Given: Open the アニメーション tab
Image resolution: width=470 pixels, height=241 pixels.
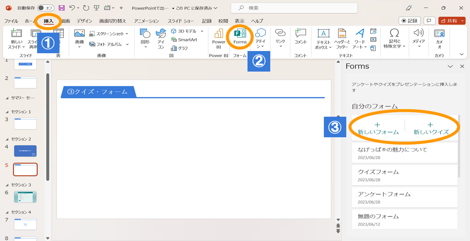Looking at the screenshot, I should point(147,21).
